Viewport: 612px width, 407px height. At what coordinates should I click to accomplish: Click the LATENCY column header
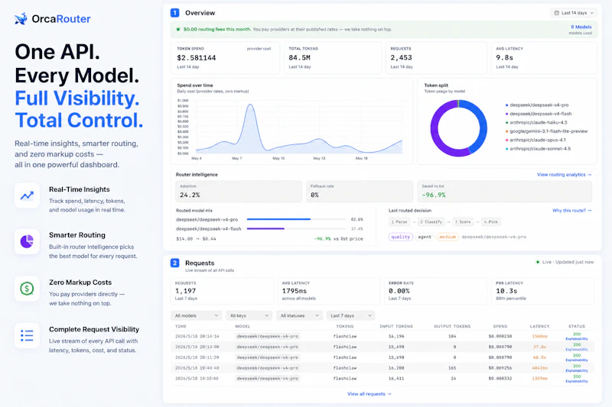[540, 326]
